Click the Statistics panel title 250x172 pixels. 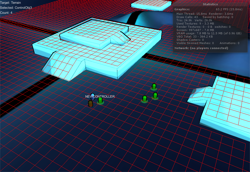[210, 4]
